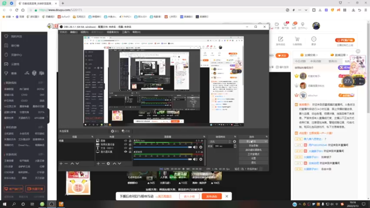
Task: Open the OBS Help menu
Action: click(136, 32)
